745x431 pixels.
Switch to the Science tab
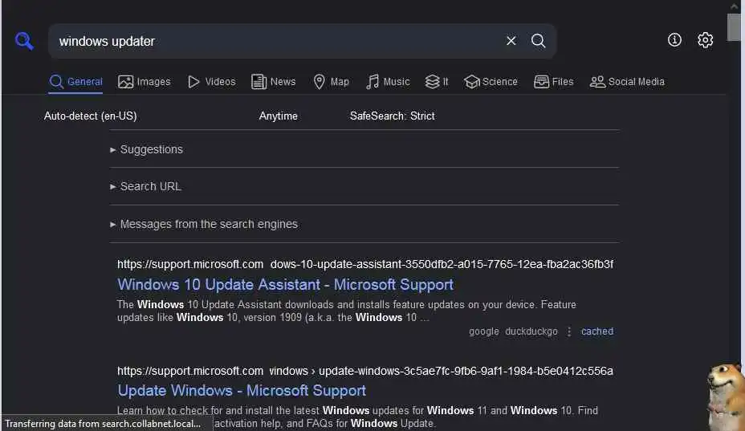491,82
